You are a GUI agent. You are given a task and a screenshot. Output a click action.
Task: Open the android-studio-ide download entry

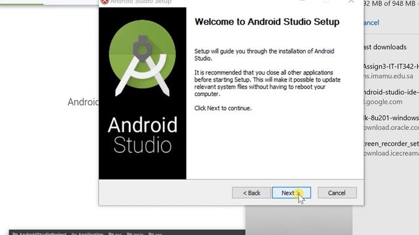click(x=391, y=92)
